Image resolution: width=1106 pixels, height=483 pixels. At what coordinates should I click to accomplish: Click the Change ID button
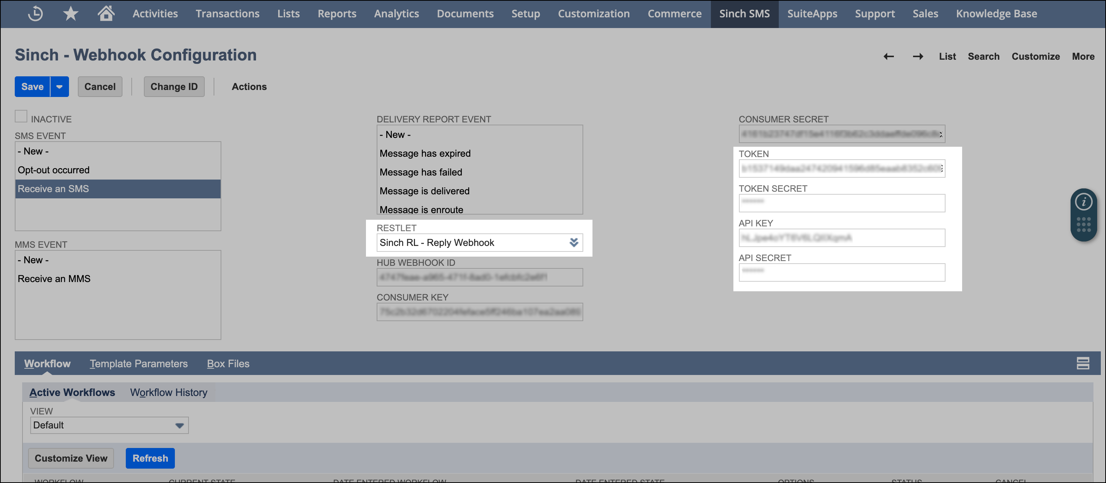174,87
